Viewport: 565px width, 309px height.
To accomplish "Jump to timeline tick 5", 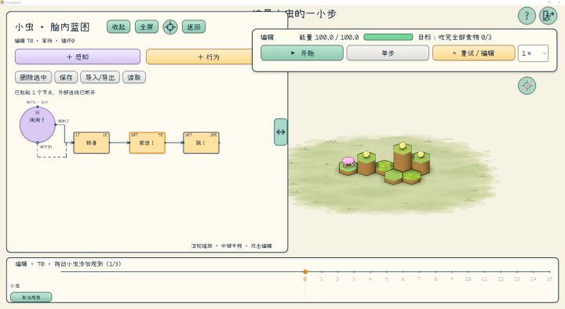I will click(x=386, y=272).
